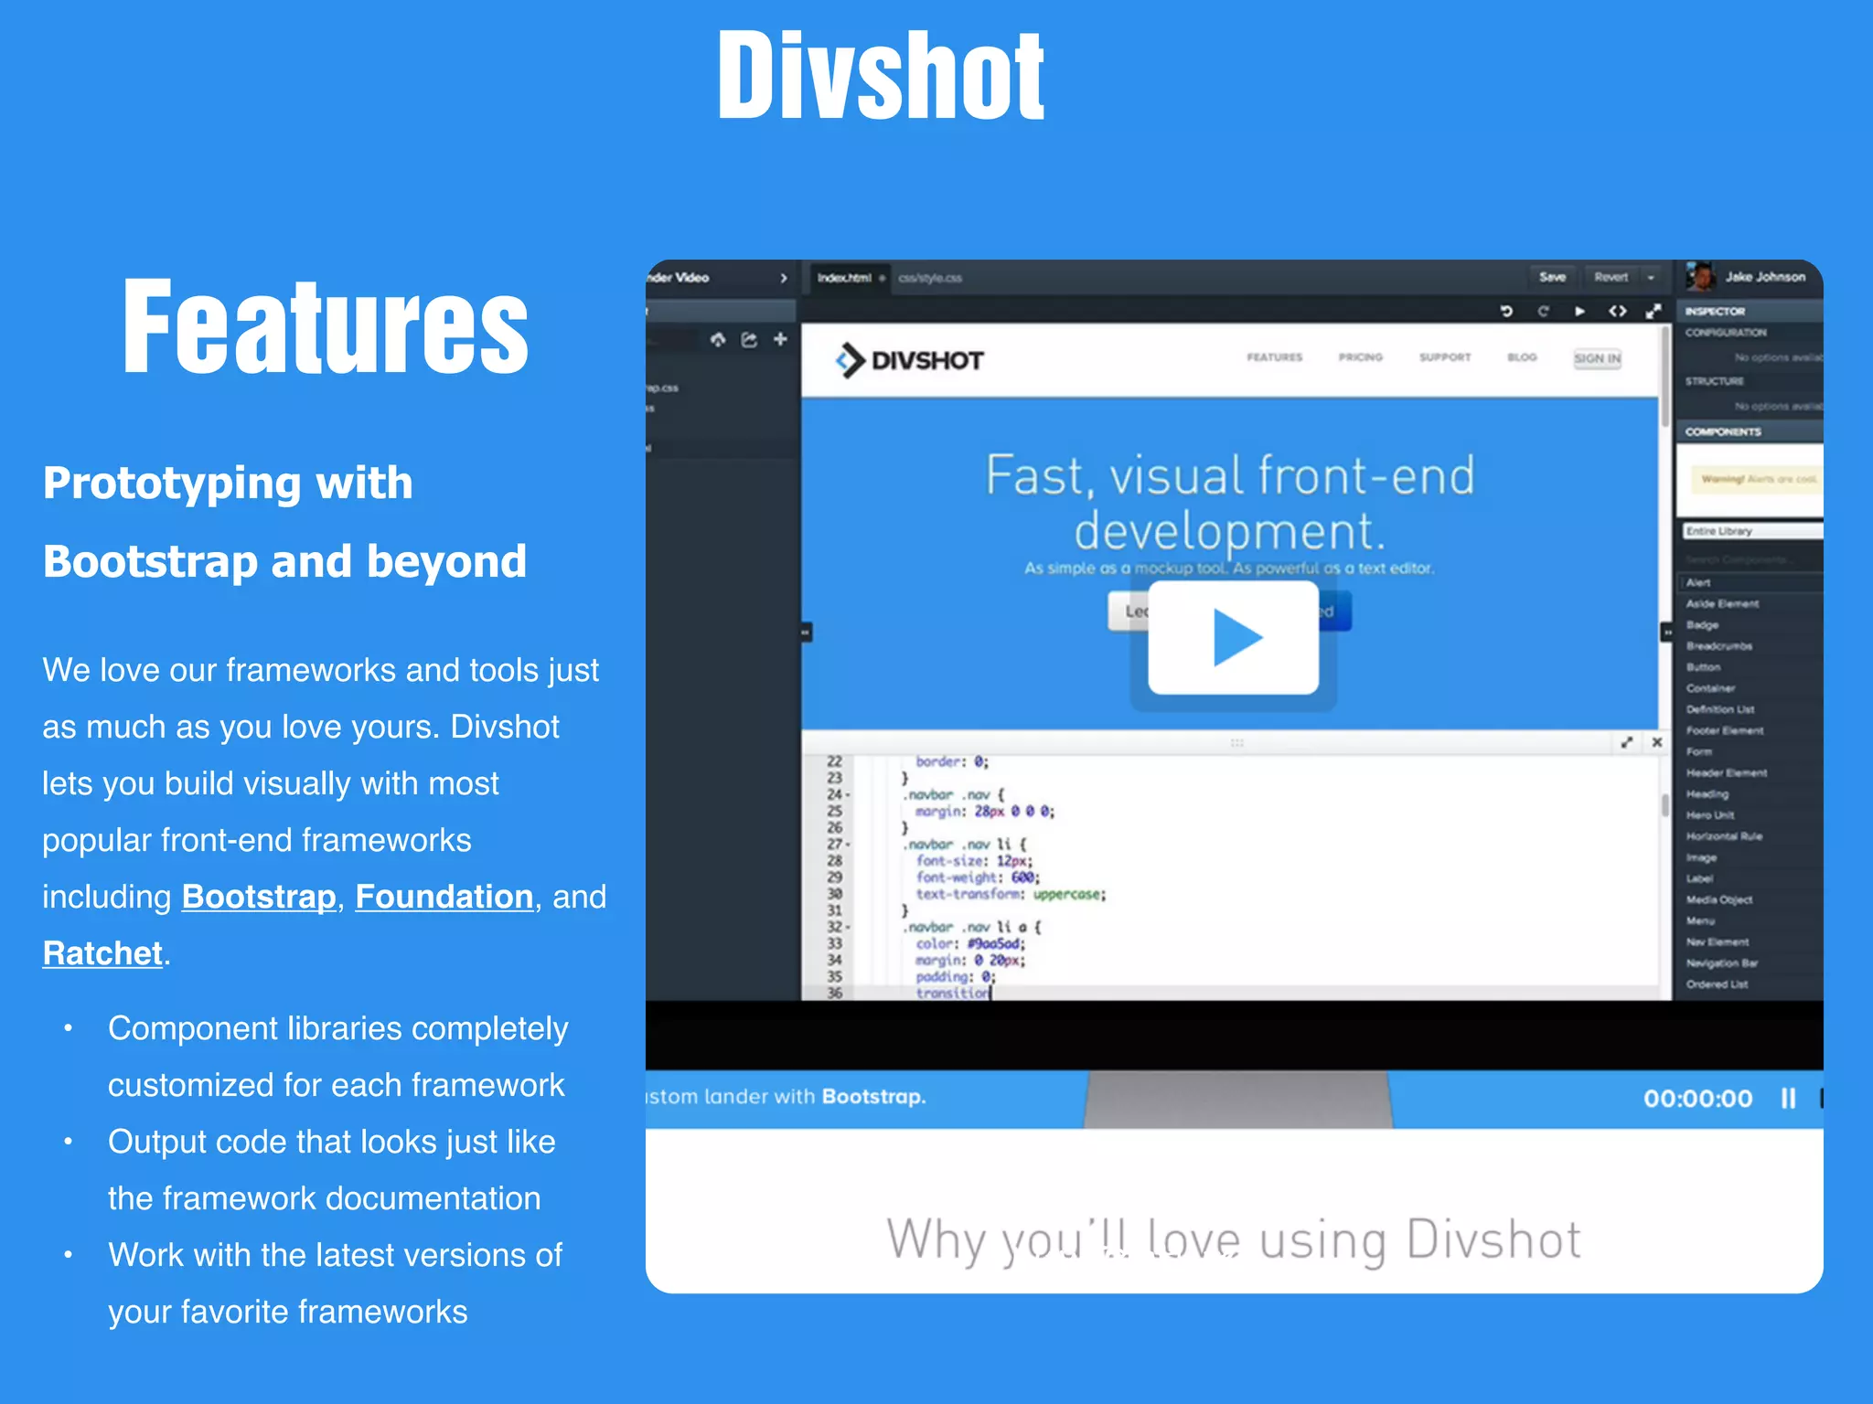Select the Badge component

[1750, 624]
